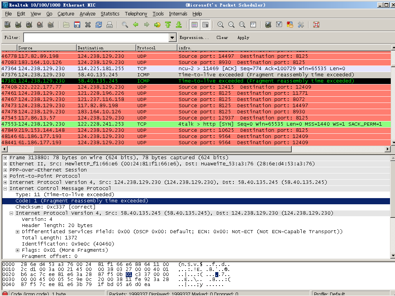395x296 pixels.
Task: Expand the Differentiated Services Field node
Action: [x=17, y=232]
